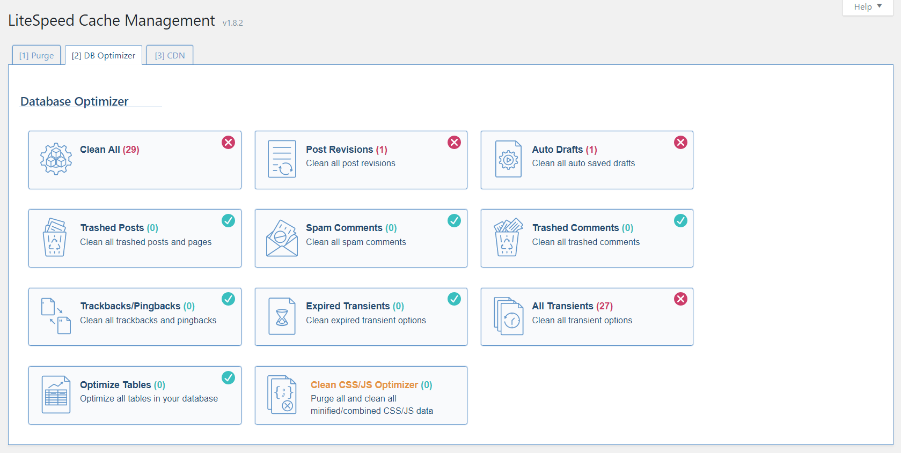Click the Trackbacks/Pingbacks files icon

pos(56,316)
